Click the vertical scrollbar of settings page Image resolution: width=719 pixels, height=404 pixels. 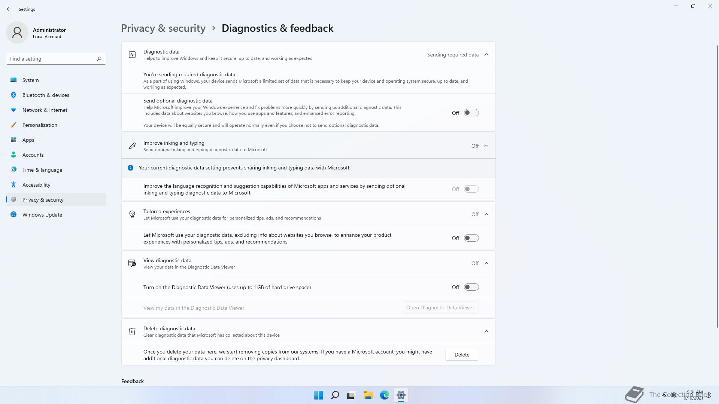pos(717,186)
